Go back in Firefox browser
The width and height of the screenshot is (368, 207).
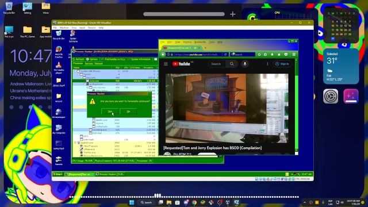tap(163, 55)
